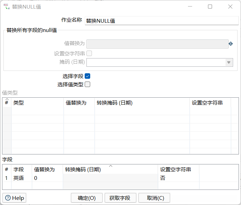Click the # header in value type table

point(7,102)
